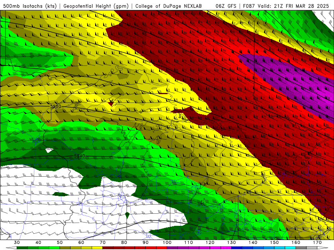Pick the bright red colorbar swatch before 100
Viewport: 334px width, 250px height.
click(162, 248)
